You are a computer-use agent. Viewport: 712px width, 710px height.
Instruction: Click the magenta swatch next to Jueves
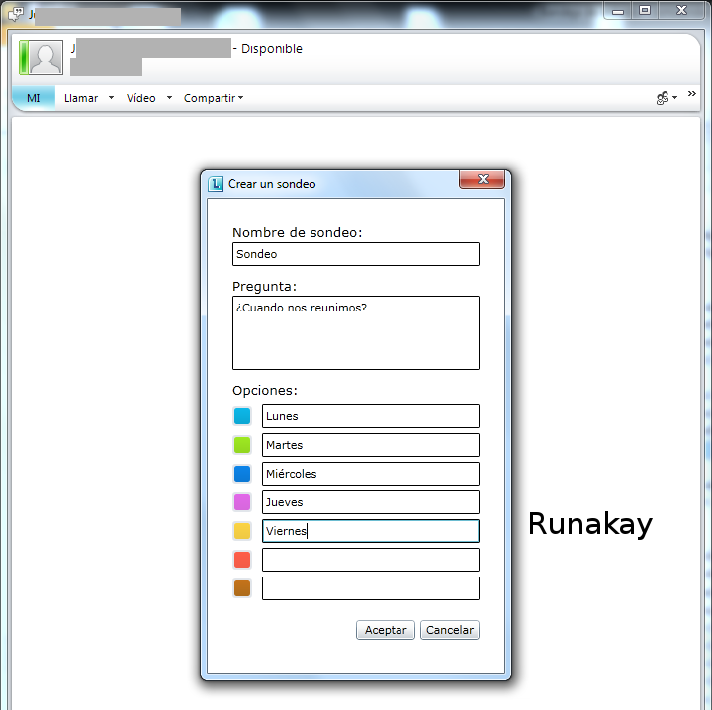click(x=242, y=502)
